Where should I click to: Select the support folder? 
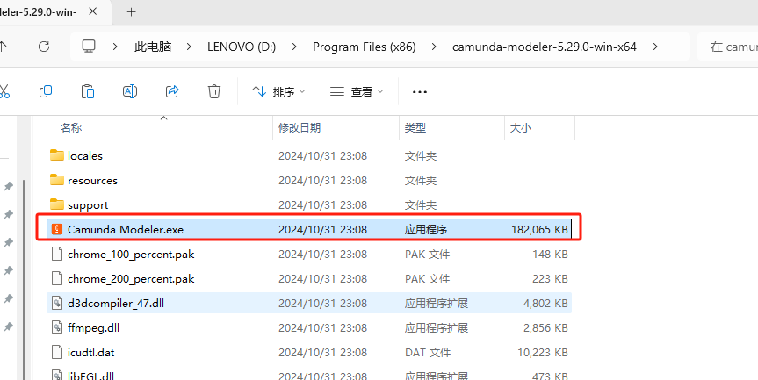click(309, 205)
